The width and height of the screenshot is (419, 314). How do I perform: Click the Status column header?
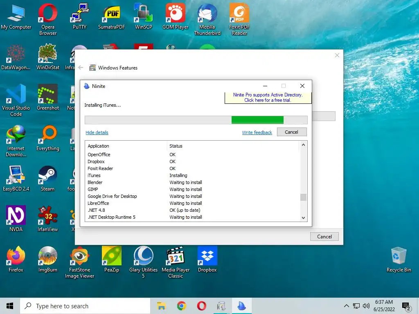[x=232, y=146]
